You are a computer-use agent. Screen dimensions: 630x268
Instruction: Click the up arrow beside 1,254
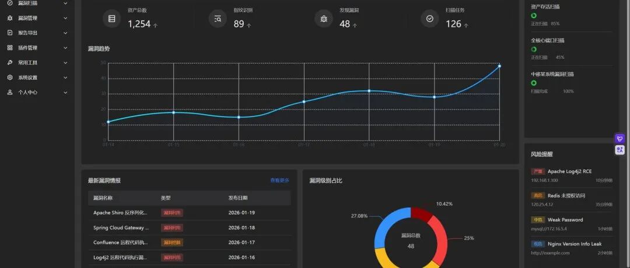(156, 25)
